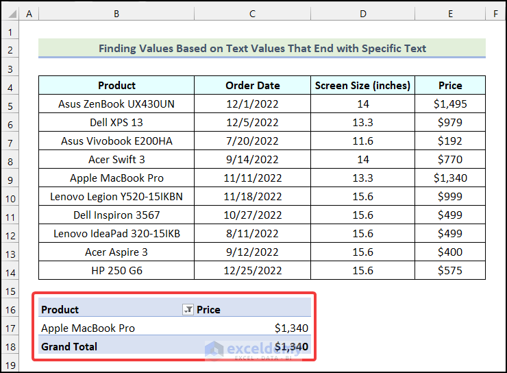Click row 4 header number
Image resolution: width=507 pixels, height=373 pixels.
tap(10, 86)
